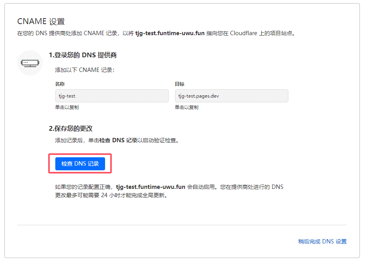Click '在您的 DNS 提供商处添加' intro text
This screenshot has height=262, width=365.
click(47, 33)
